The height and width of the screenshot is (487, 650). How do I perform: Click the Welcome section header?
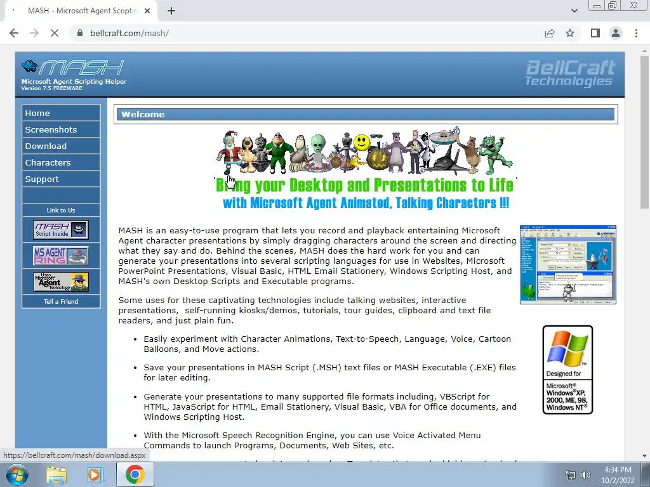(366, 114)
